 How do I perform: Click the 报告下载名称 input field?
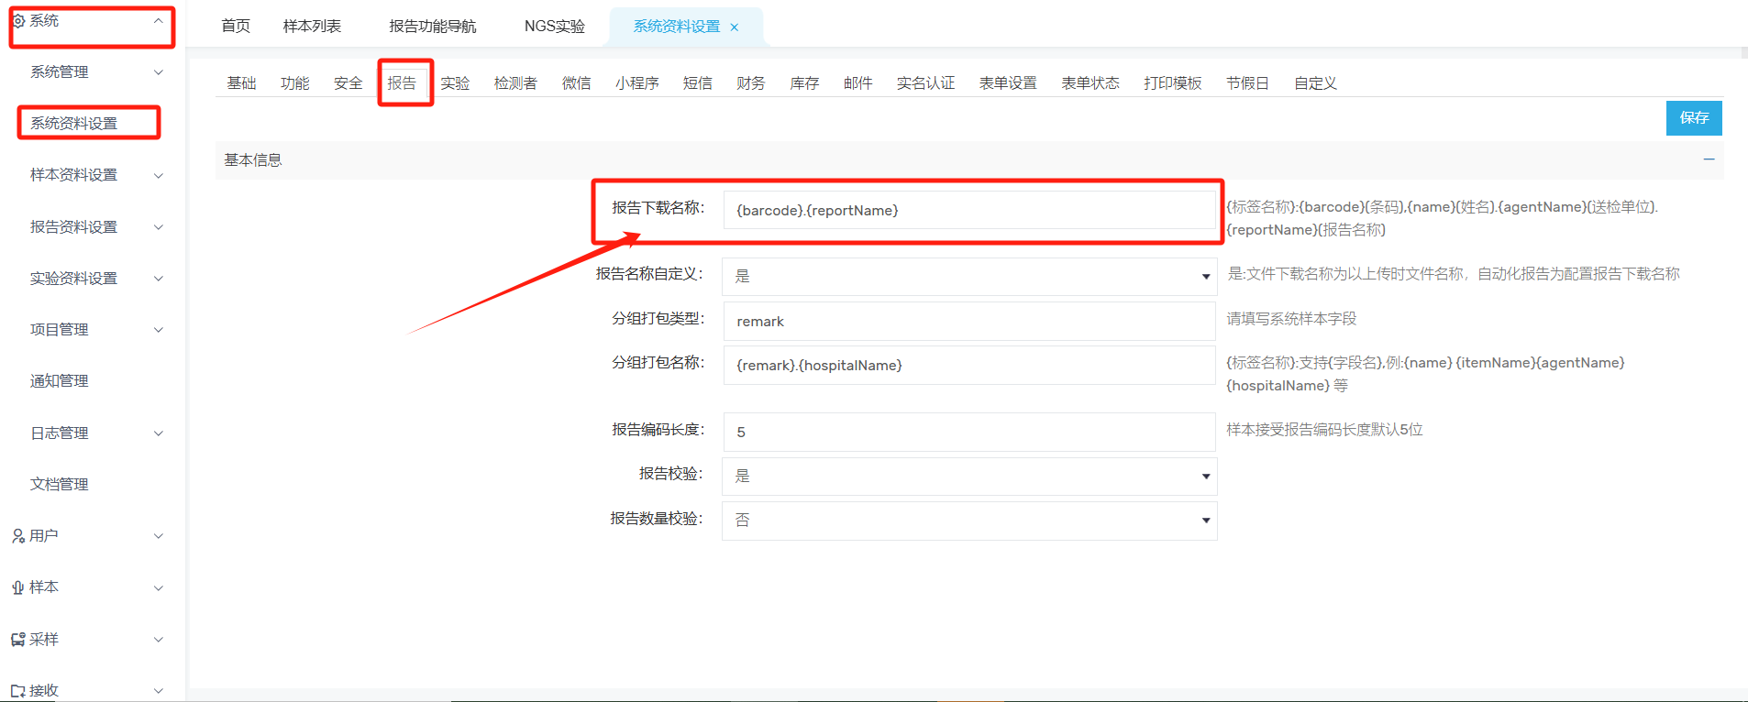(969, 211)
